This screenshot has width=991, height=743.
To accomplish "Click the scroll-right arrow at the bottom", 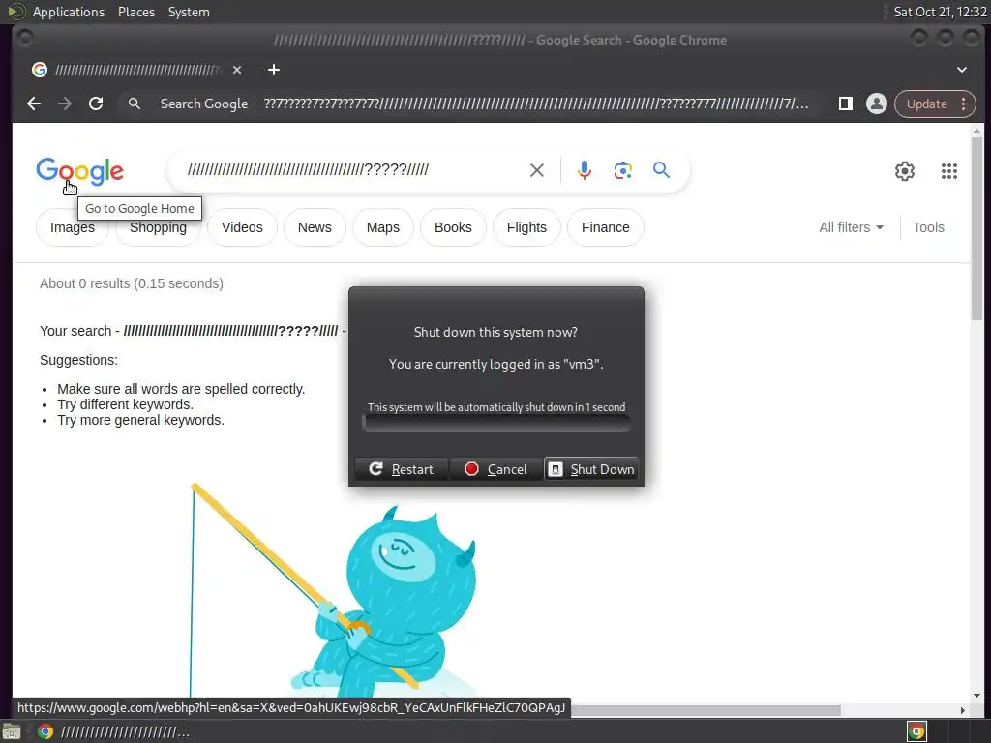I will (963, 710).
